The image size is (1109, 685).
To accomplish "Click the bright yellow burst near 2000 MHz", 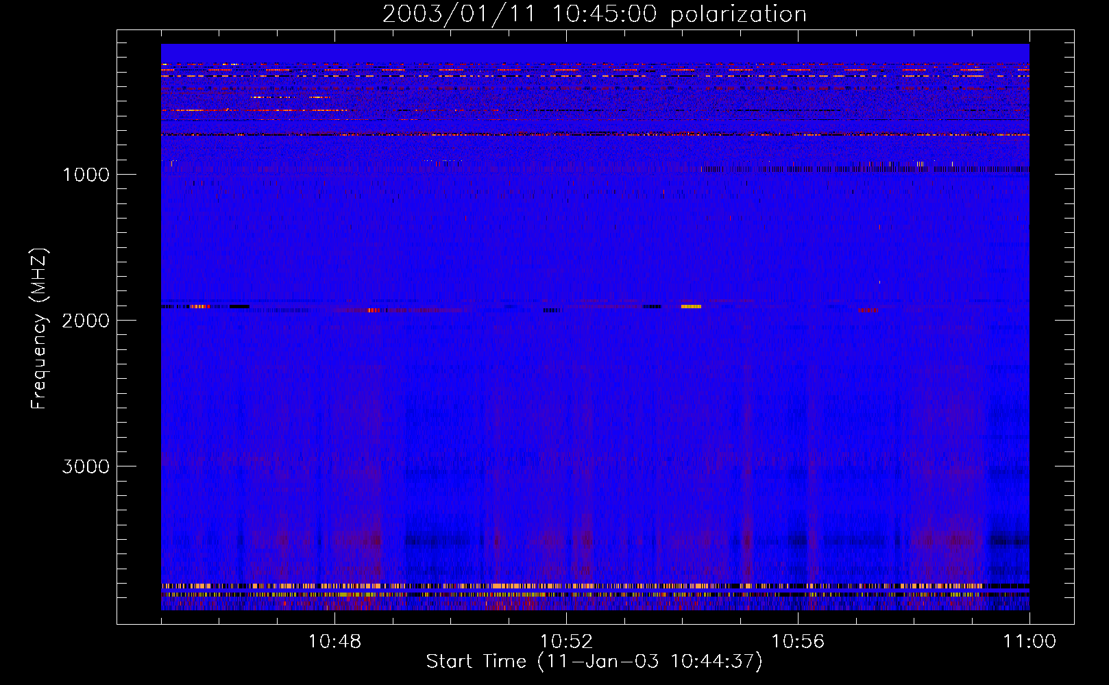I will (x=691, y=306).
